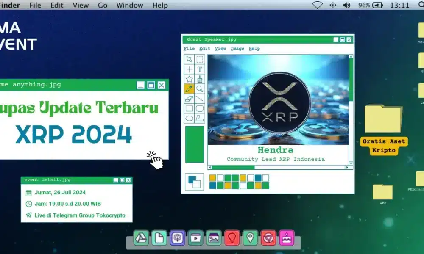
Task: Click the battery icon in menu bar
Action: [x=378, y=5]
